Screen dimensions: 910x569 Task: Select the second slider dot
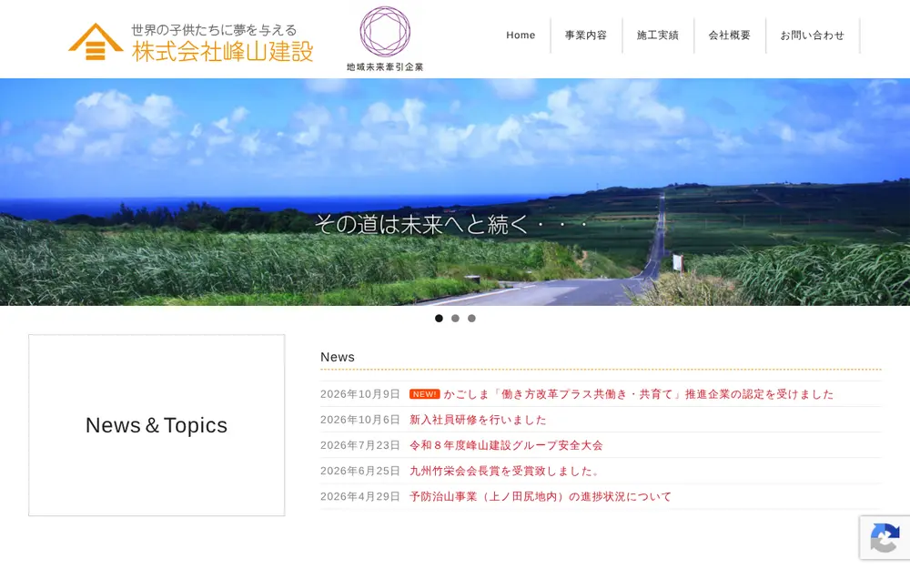click(455, 318)
